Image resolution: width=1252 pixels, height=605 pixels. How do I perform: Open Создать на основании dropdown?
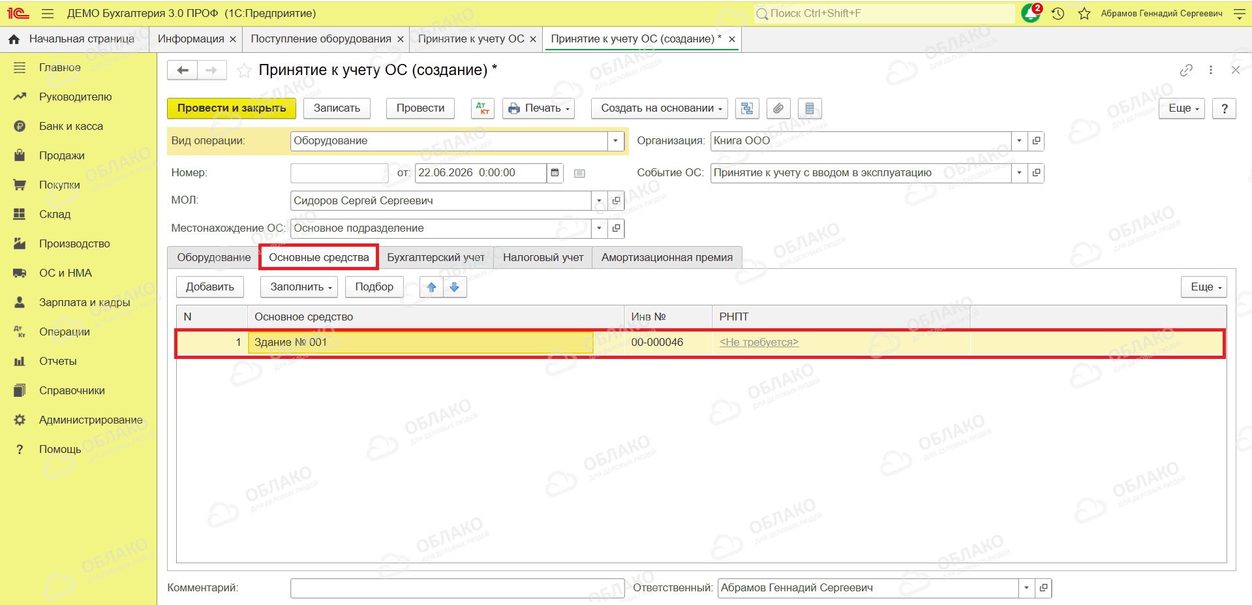[x=659, y=108]
